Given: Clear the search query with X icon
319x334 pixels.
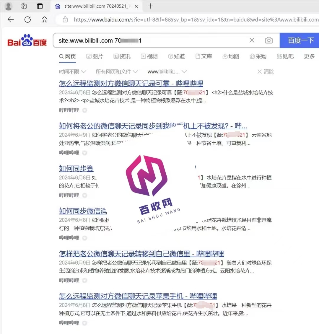Looking at the screenshot, I should point(252,40).
